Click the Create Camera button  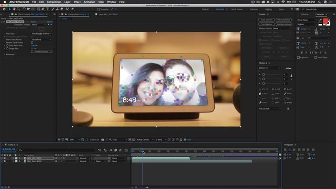(x=41, y=51)
